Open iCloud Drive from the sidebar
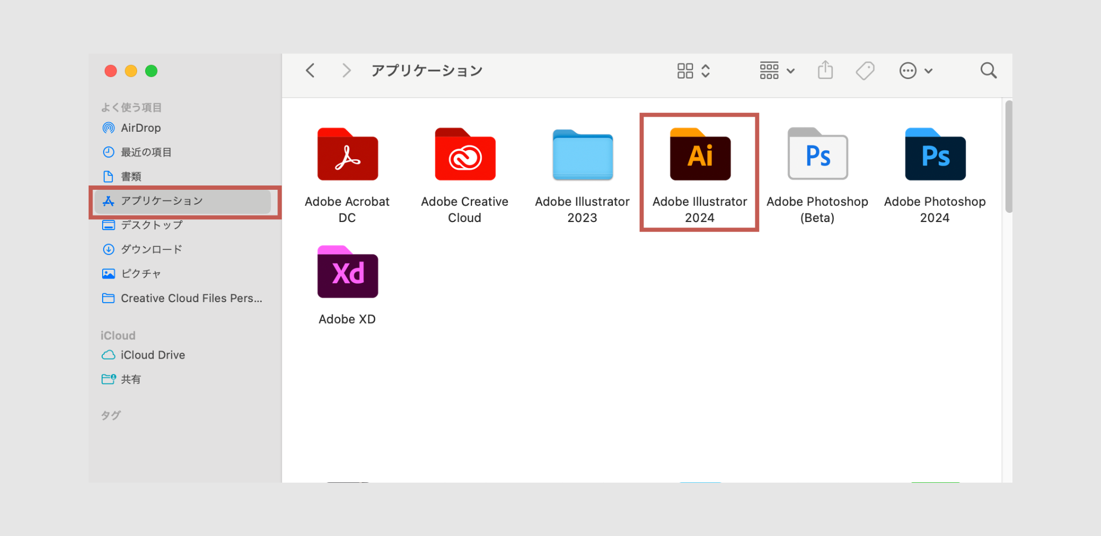Viewport: 1101px width, 536px height. [x=152, y=355]
